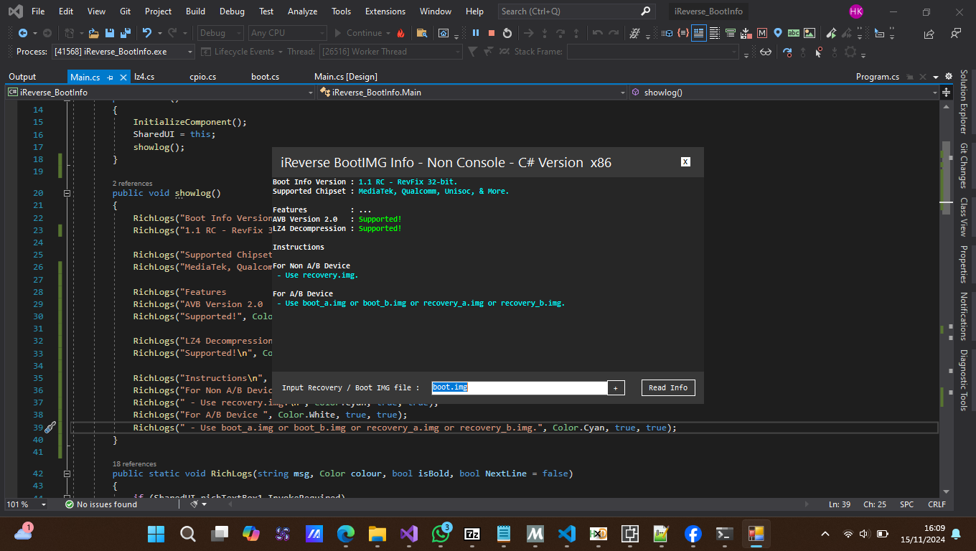Viewport: 976px width, 551px height.
Task: Open the Git menu
Action: tap(125, 11)
